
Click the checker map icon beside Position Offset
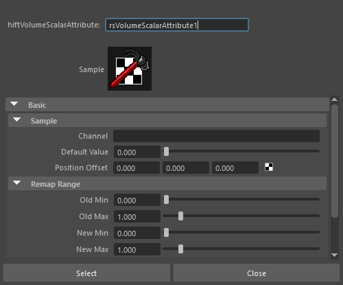[269, 167]
